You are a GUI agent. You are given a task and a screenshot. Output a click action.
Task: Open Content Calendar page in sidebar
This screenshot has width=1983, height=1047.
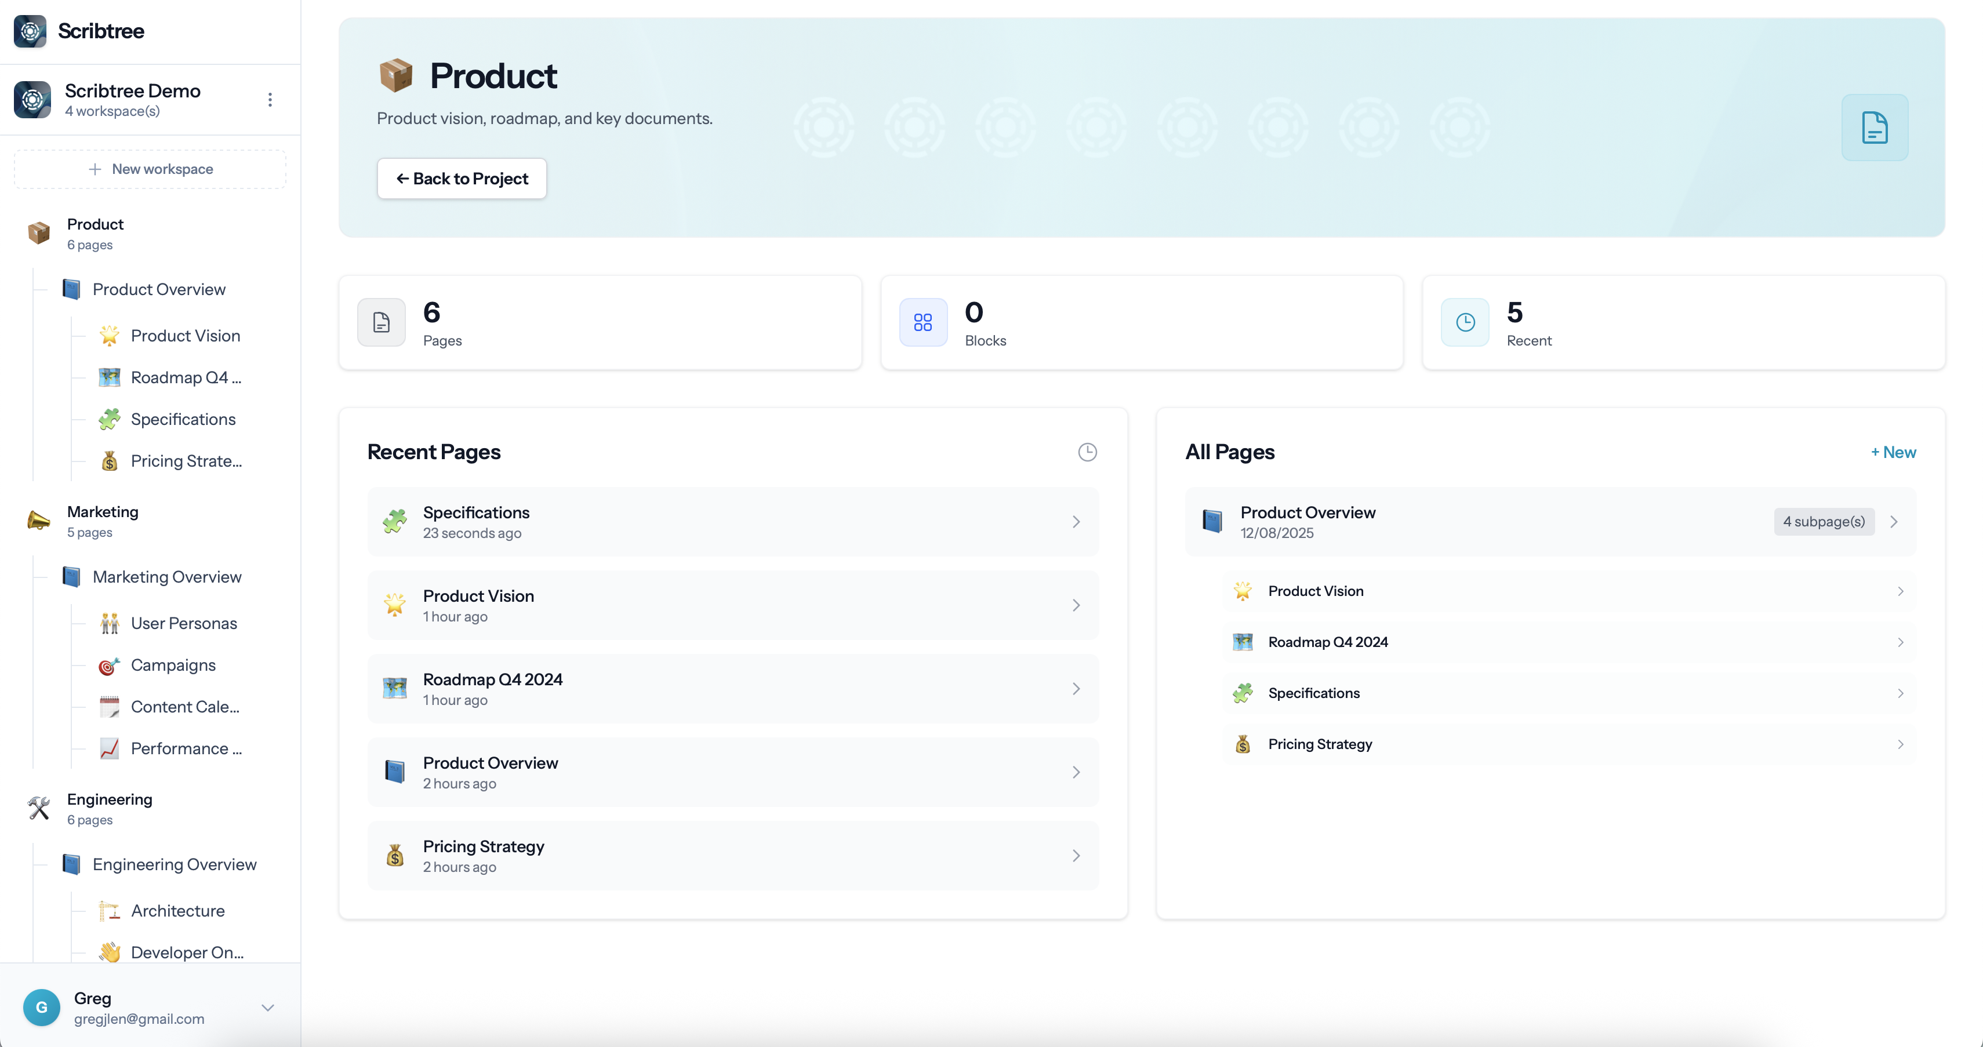pyautogui.click(x=185, y=707)
